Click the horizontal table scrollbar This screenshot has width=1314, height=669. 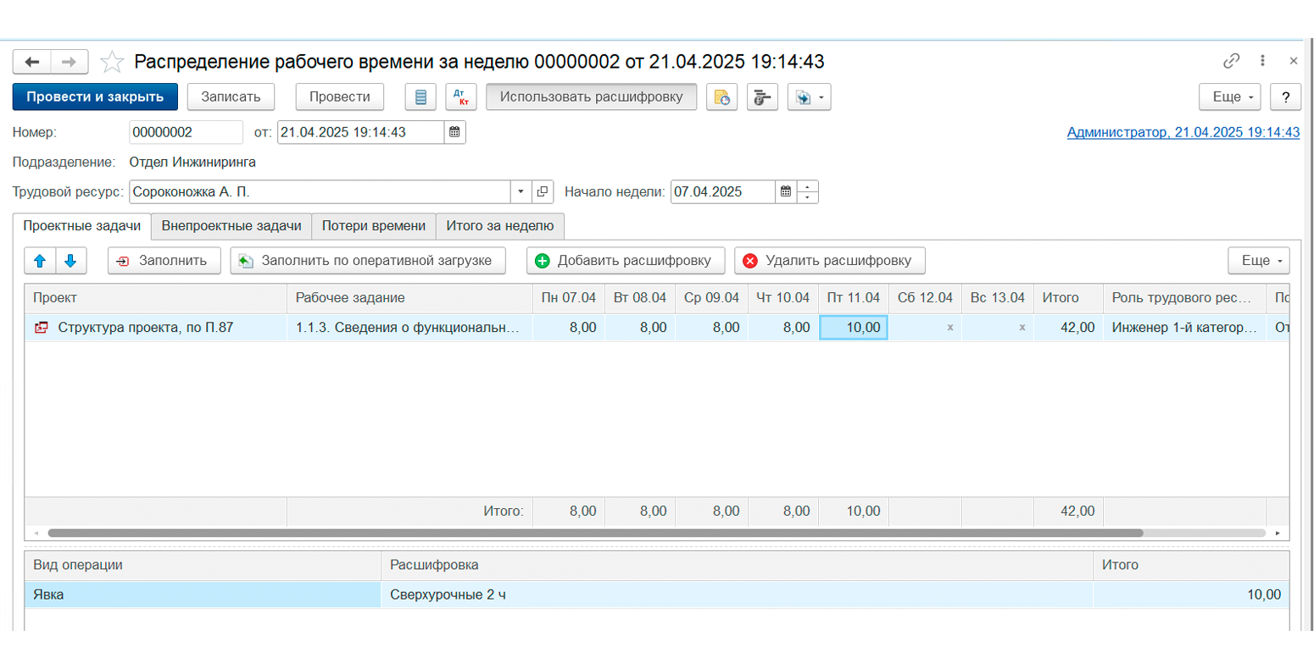click(x=595, y=534)
